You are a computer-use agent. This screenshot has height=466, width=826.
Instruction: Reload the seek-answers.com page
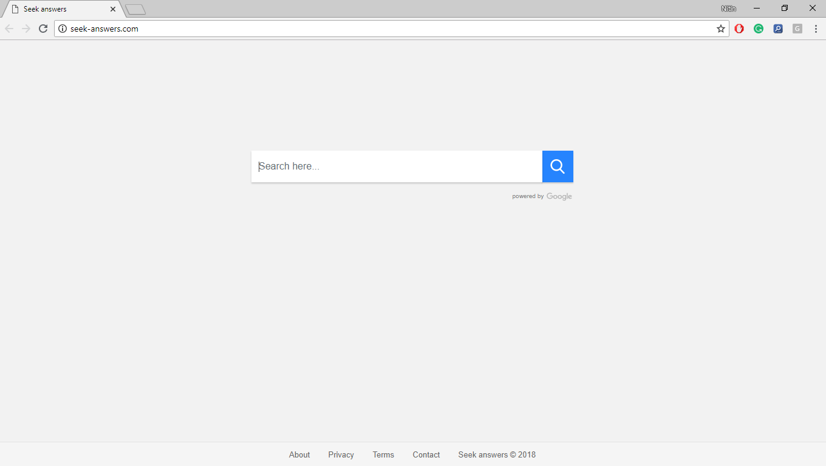pyautogui.click(x=43, y=29)
